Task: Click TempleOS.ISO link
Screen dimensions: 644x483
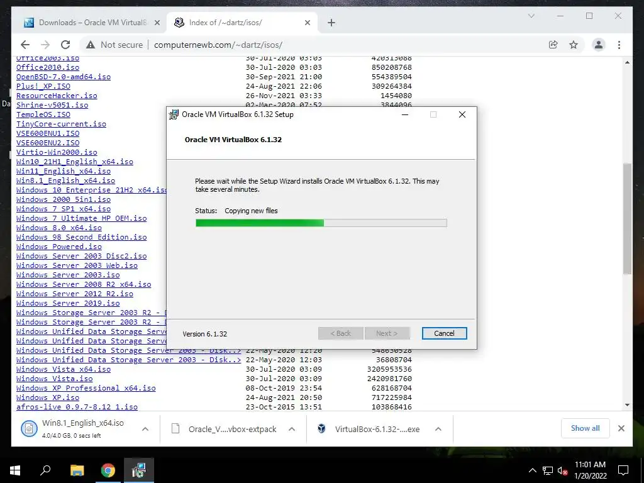Action: pos(43,114)
